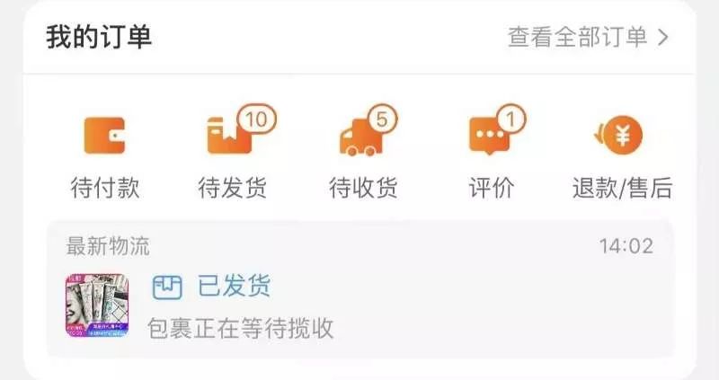The width and height of the screenshot is (719, 380).
Task: Expand orders with the chevron arrow
Action: coord(662,37)
